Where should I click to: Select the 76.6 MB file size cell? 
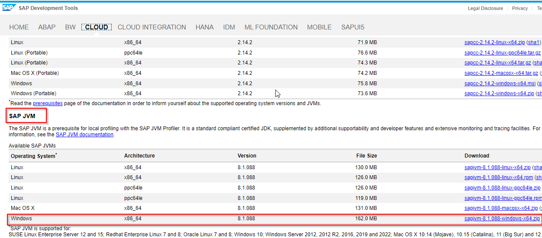pyautogui.click(x=367, y=53)
